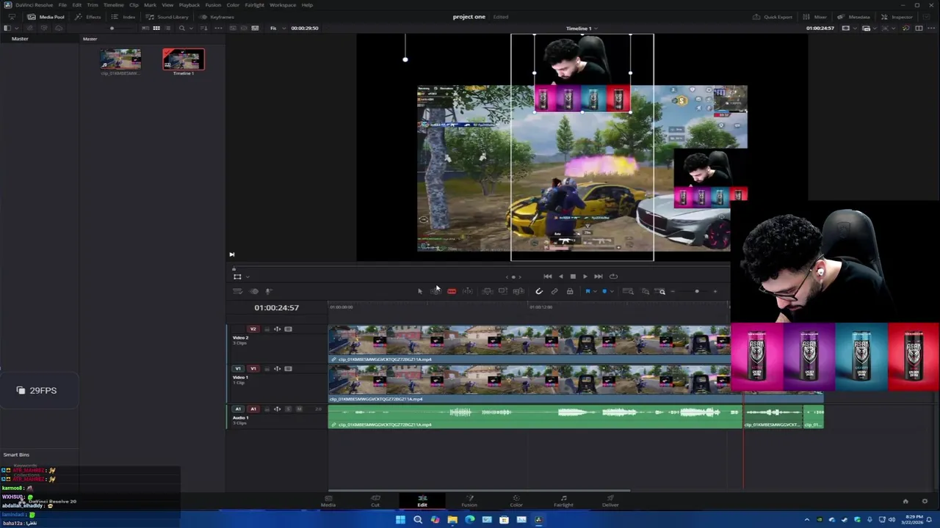Open the Marker color dropdown arrow
Image resolution: width=940 pixels, height=528 pixels.
(612, 291)
